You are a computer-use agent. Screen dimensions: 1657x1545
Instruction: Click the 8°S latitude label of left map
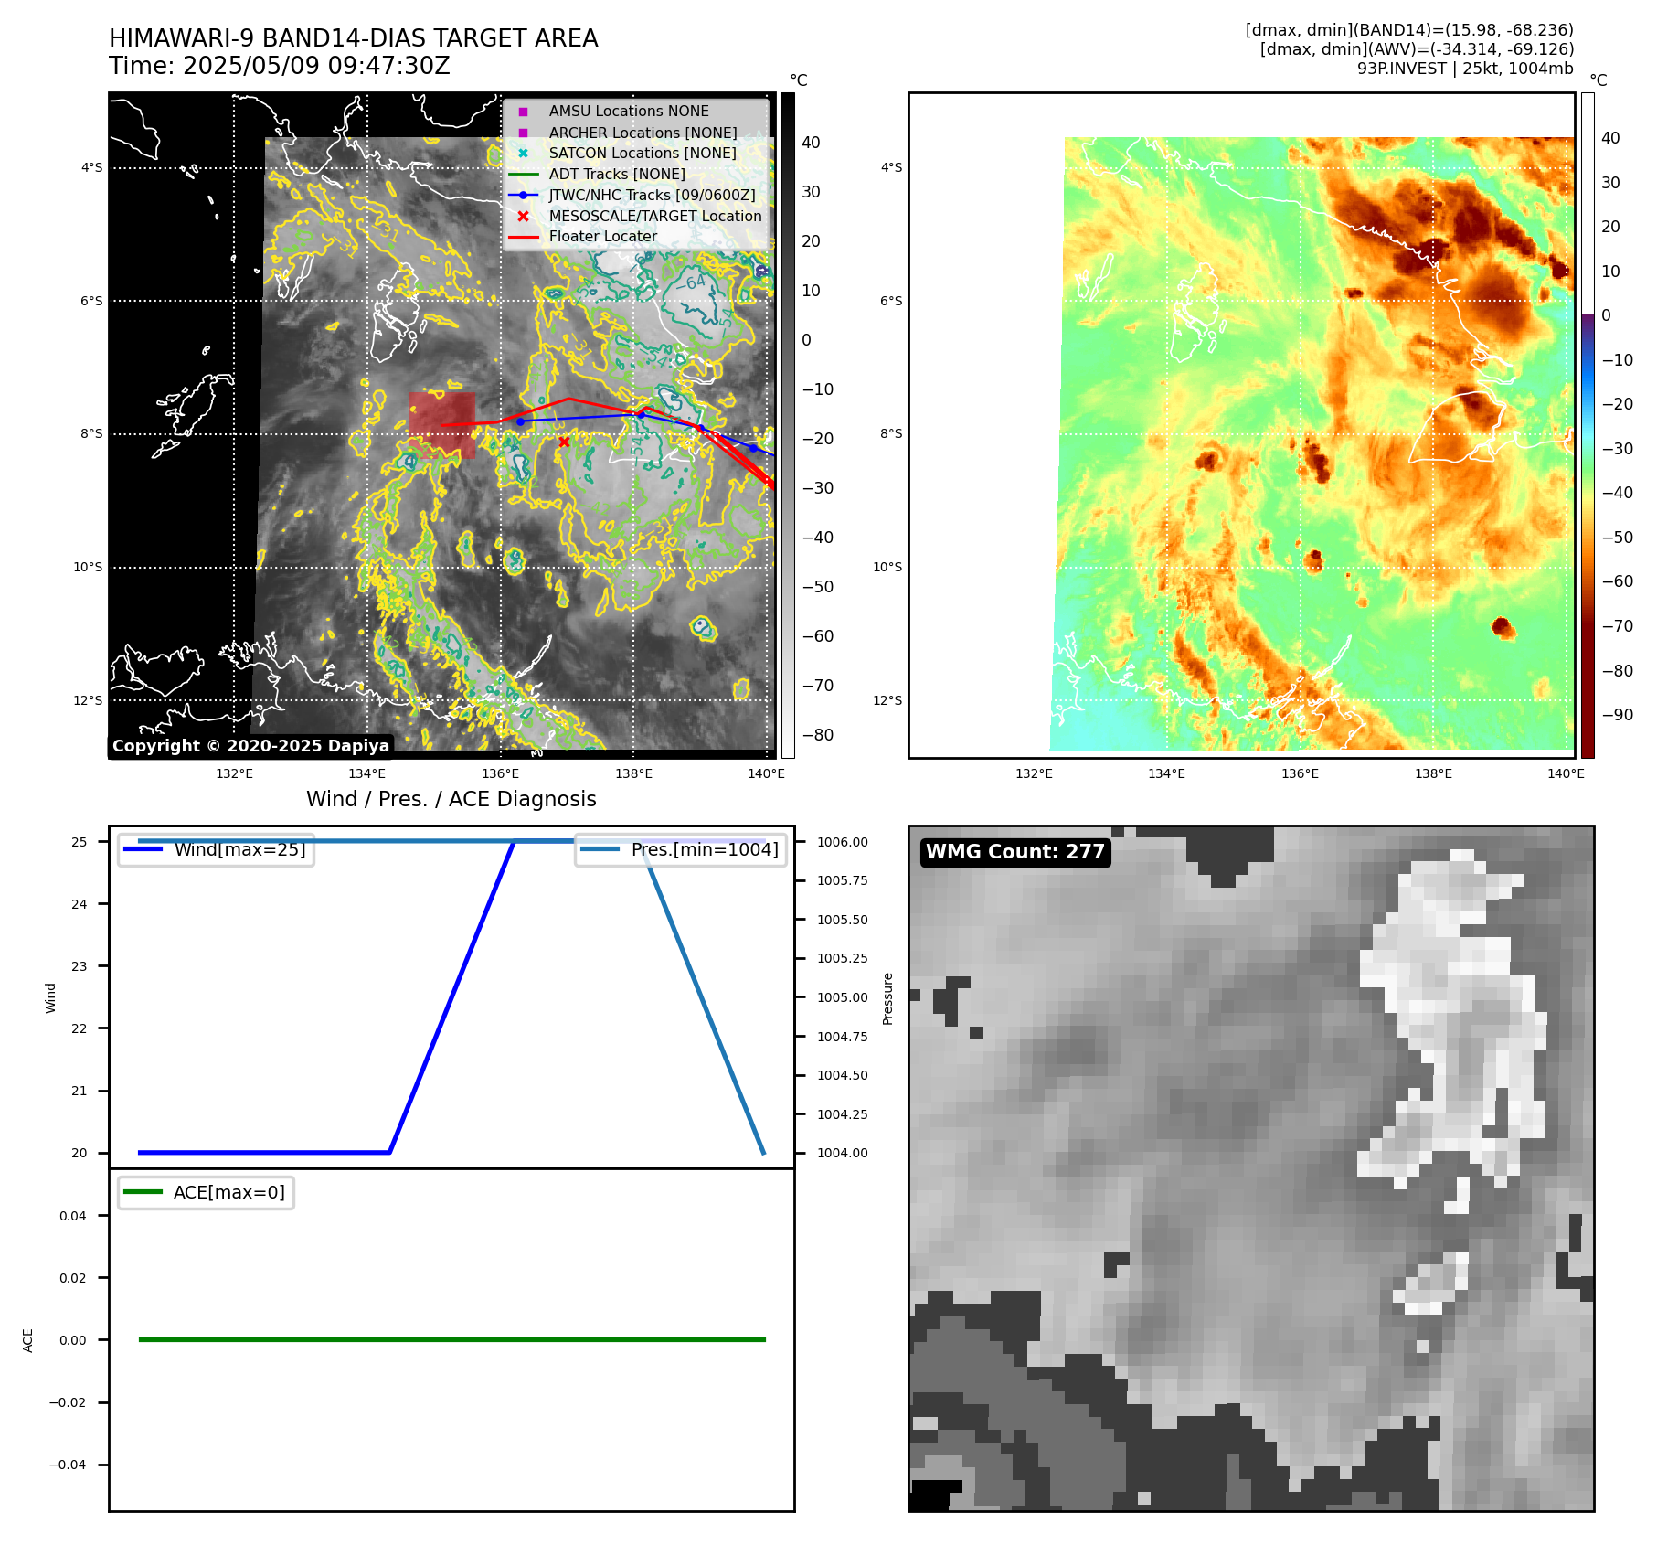91,433
